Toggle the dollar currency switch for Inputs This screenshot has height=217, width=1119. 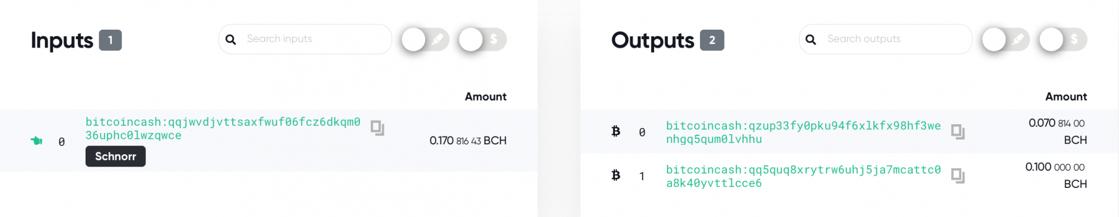482,39
